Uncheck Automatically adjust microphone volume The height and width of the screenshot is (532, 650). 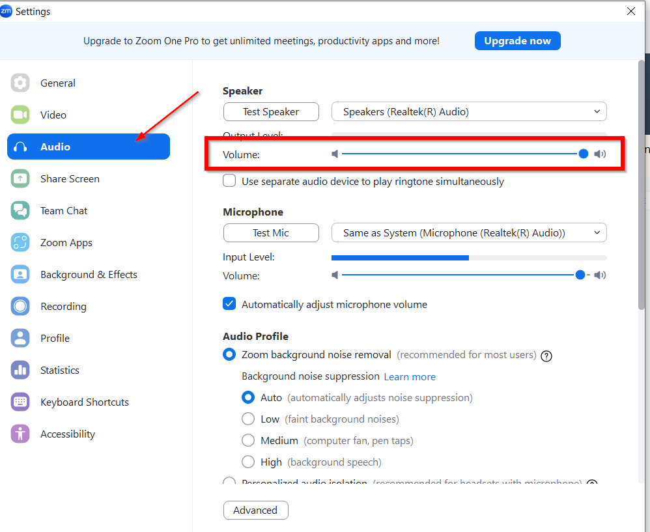(229, 304)
